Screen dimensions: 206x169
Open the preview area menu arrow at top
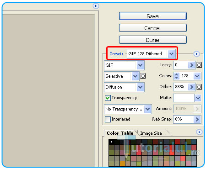click(x=96, y=6)
